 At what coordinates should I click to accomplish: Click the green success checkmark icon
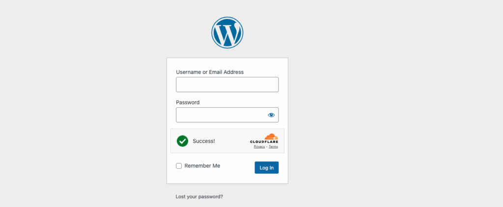tap(183, 141)
